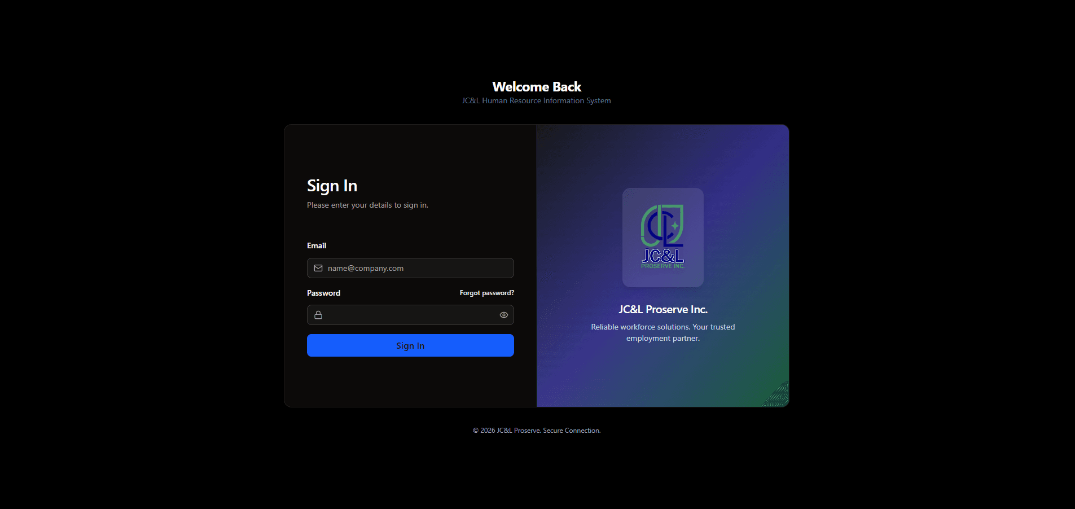Image resolution: width=1075 pixels, height=509 pixels.
Task: Click the 'JC&L' lettering in the logo tile
Action: [x=662, y=256]
